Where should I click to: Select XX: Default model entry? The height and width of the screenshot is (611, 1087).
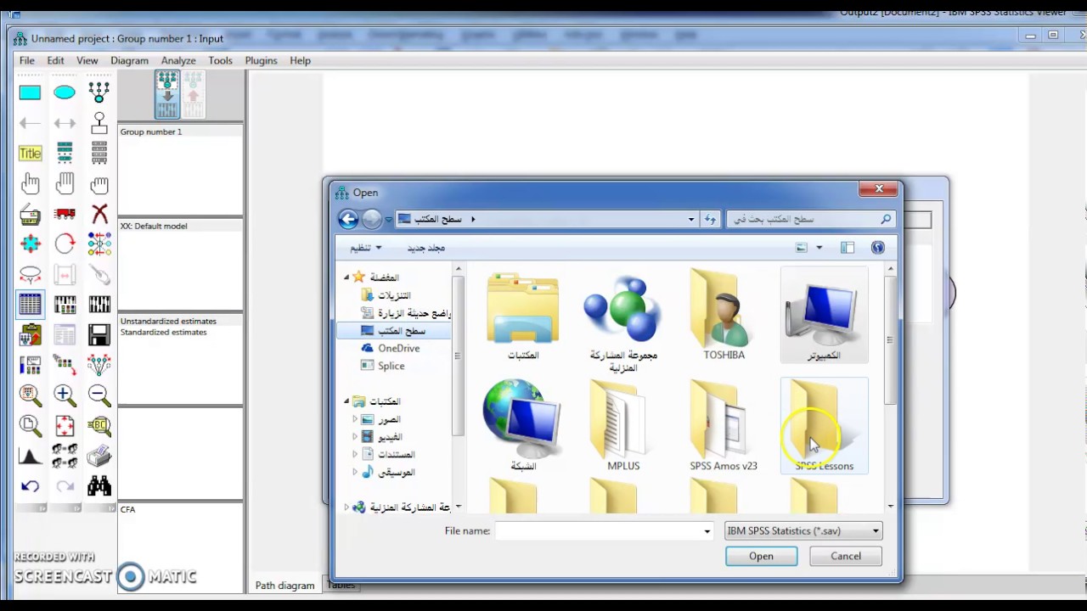tap(154, 226)
